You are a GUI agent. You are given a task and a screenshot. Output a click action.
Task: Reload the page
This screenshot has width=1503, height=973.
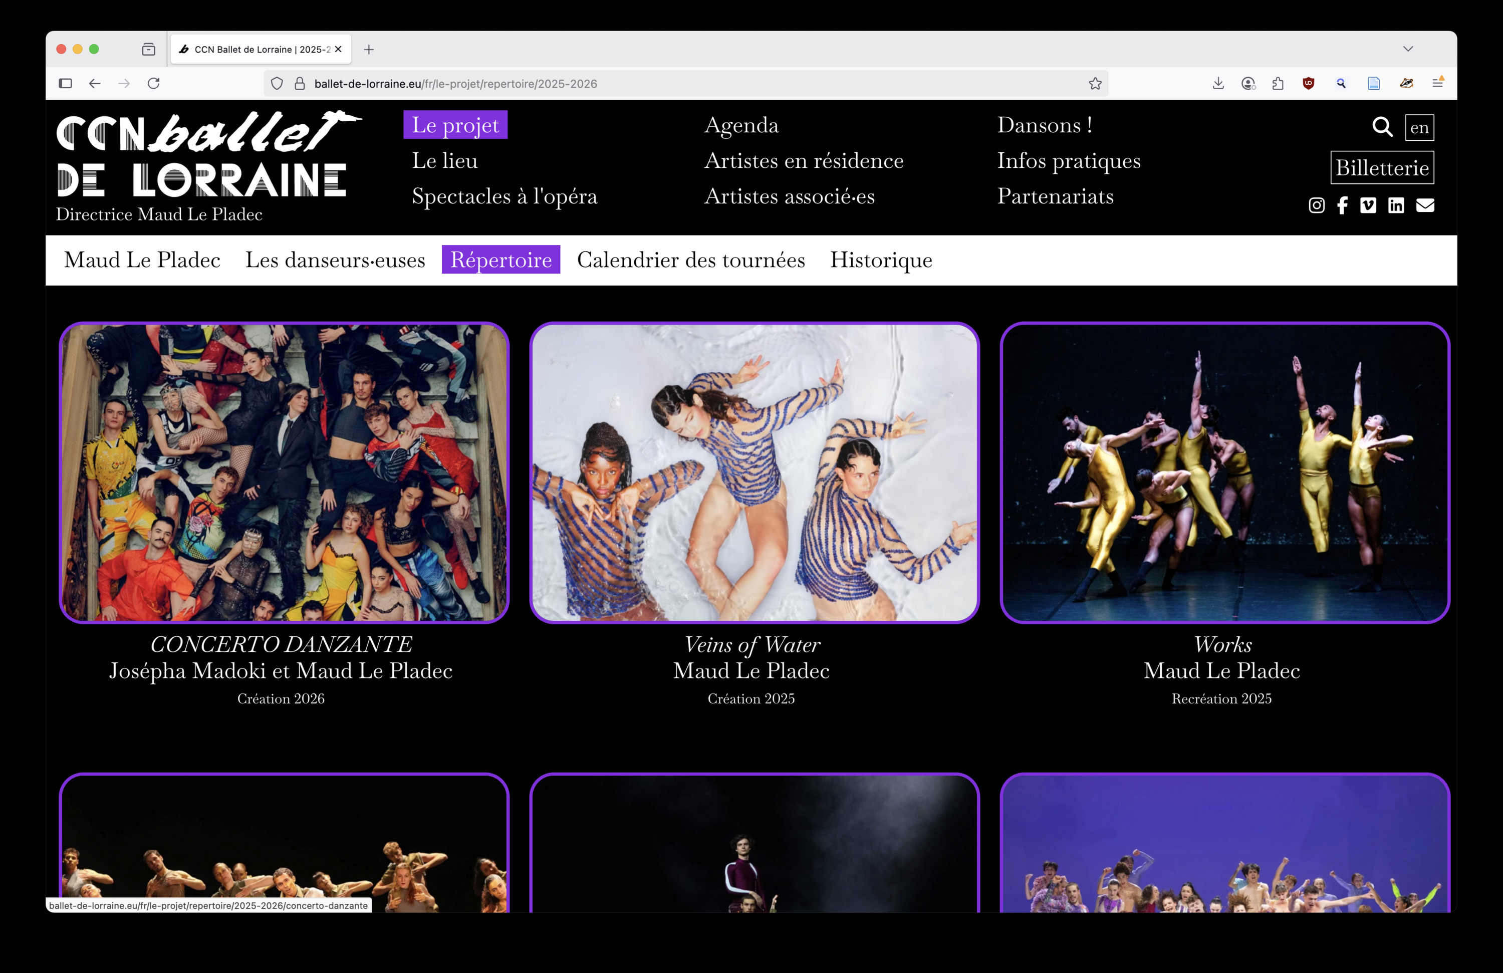[x=153, y=83]
